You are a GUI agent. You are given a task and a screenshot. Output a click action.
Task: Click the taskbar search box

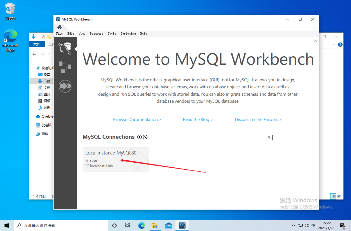click(x=61, y=225)
